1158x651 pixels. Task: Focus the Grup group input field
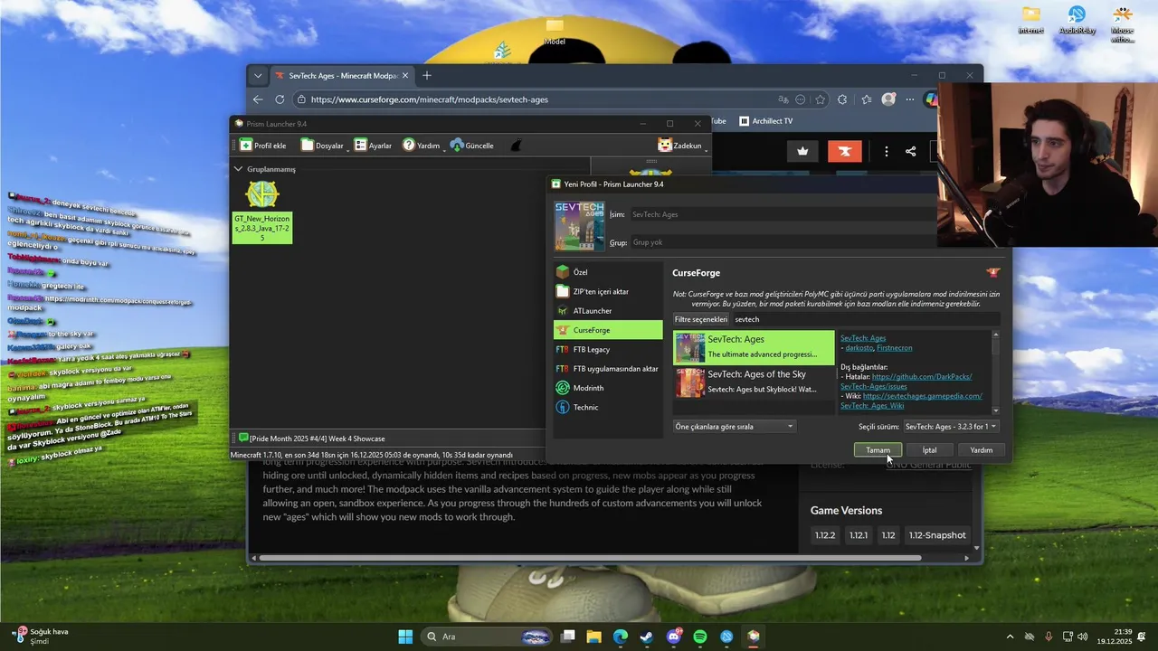pyautogui.click(x=783, y=242)
